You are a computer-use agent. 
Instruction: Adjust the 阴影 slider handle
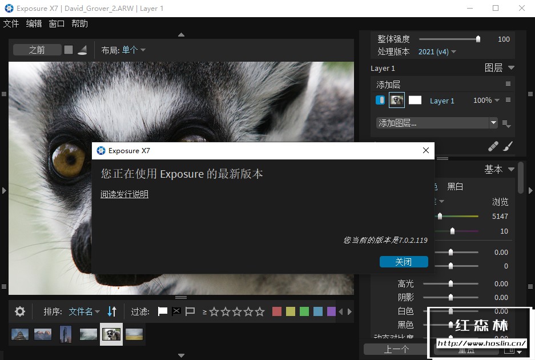coord(450,297)
